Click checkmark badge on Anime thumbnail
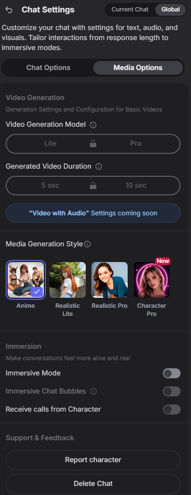Image resolution: width=191 pixels, height=495 pixels. click(x=37, y=292)
